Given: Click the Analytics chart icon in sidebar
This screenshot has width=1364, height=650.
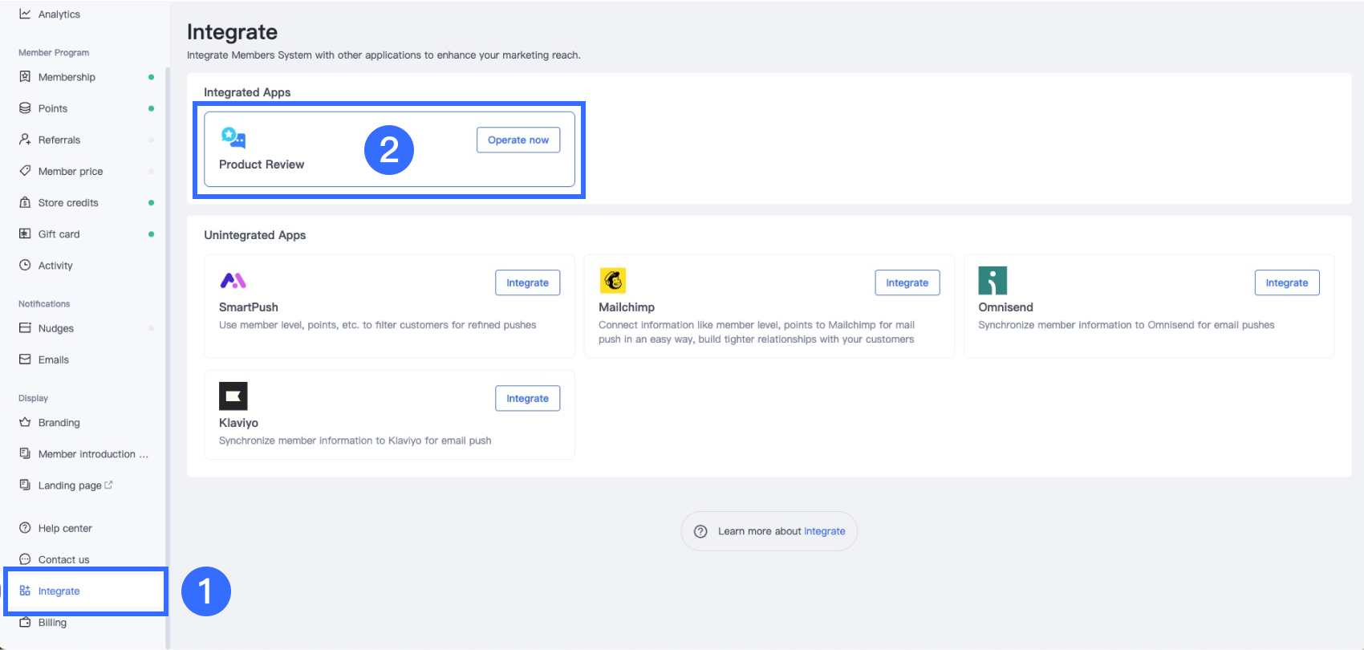Looking at the screenshot, I should [25, 14].
